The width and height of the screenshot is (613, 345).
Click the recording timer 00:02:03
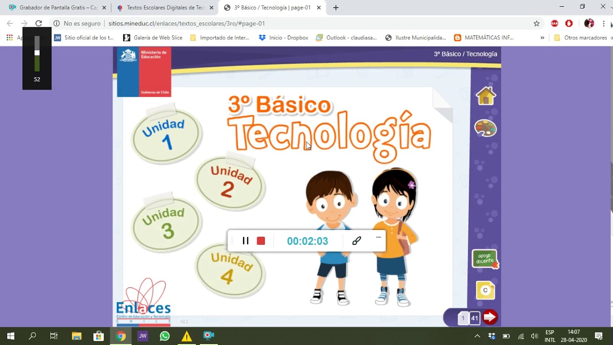[x=307, y=241]
